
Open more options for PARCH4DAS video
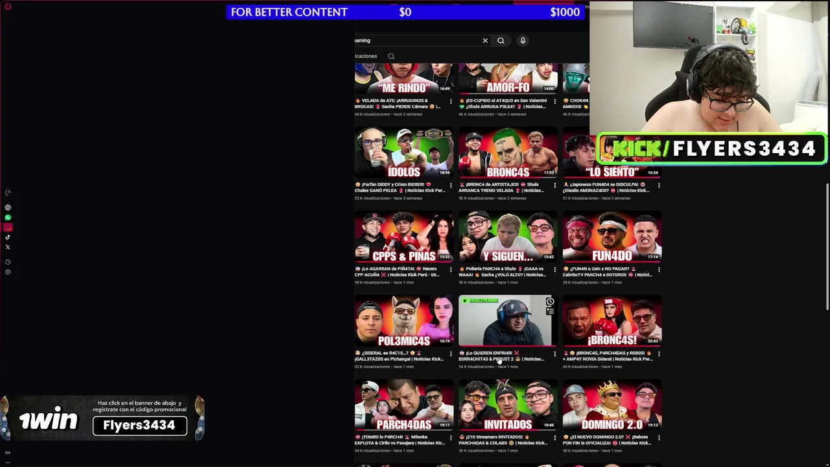[451, 438]
